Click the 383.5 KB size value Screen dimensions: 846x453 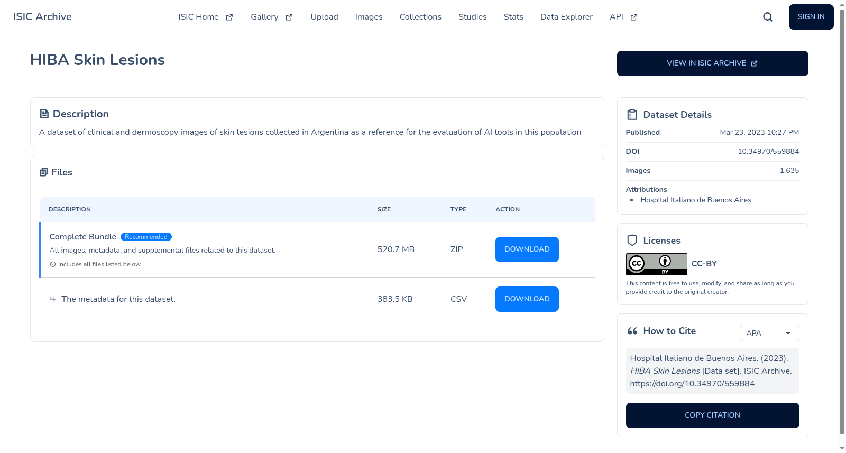395,299
